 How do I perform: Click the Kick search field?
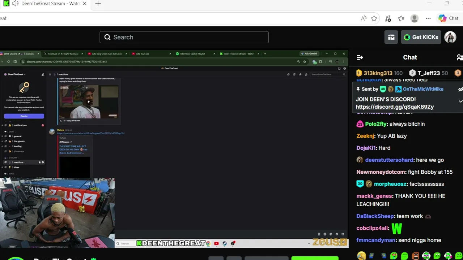point(184,37)
